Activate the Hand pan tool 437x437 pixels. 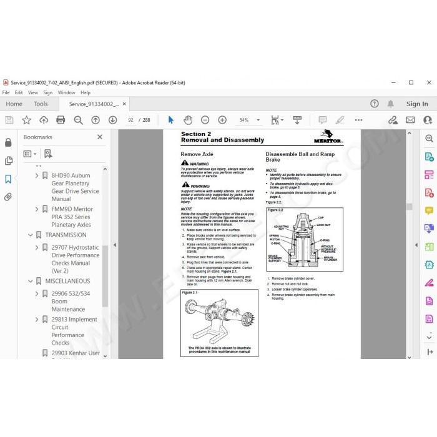pyautogui.click(x=188, y=120)
